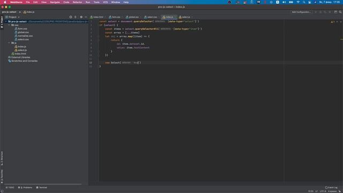Open the Tools menu
This screenshot has height=193, width=343.
tap(96, 2)
